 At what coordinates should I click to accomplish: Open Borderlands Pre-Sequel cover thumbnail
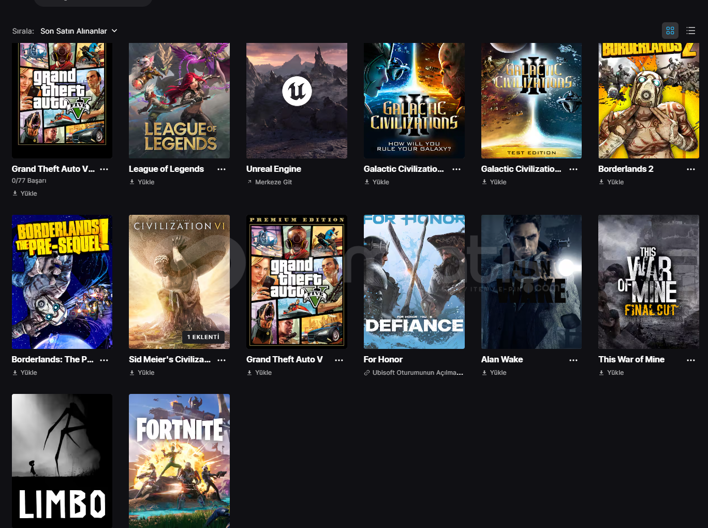62,282
